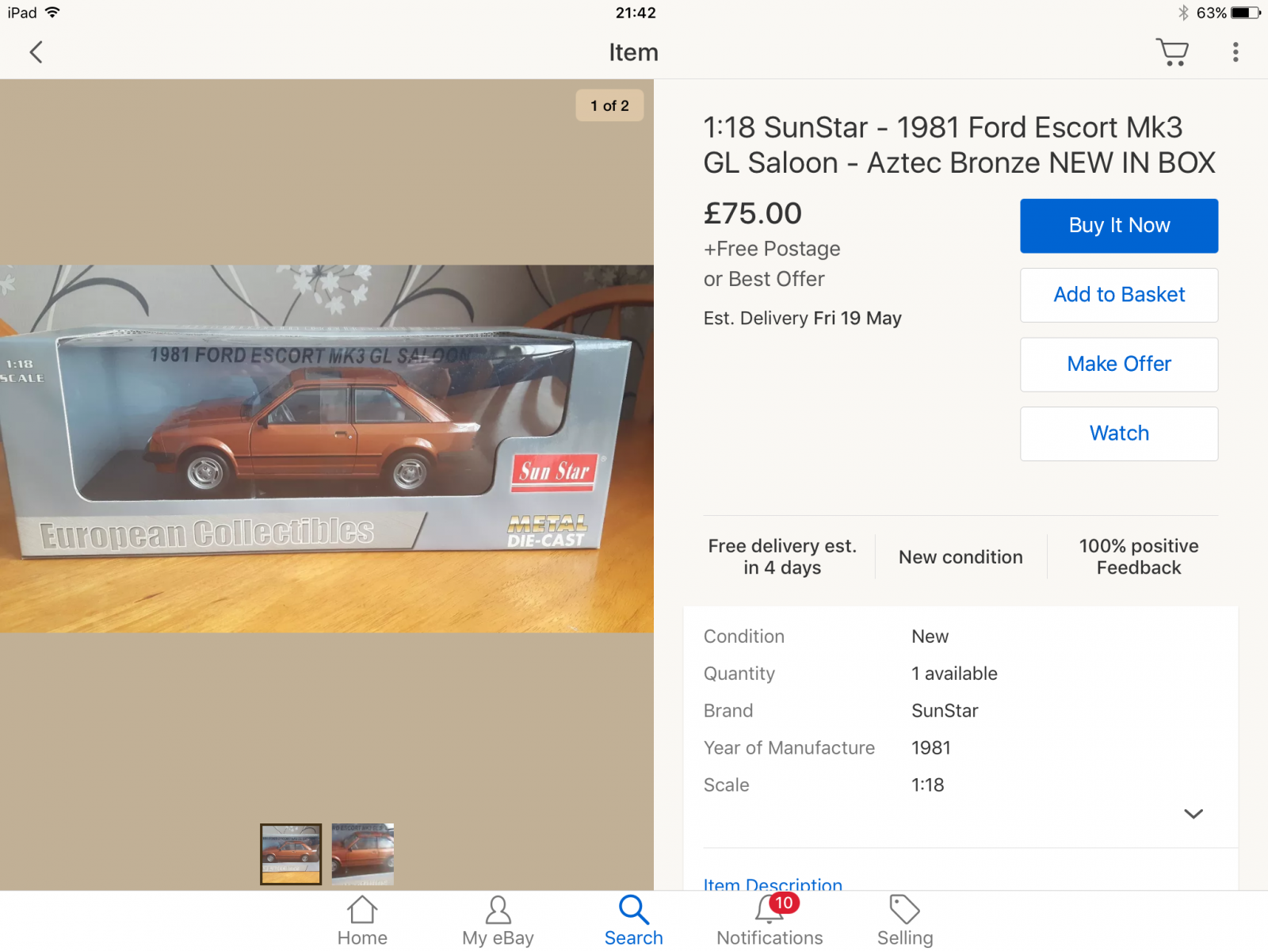
Task: Open the Item Description link
Action: pos(773,884)
